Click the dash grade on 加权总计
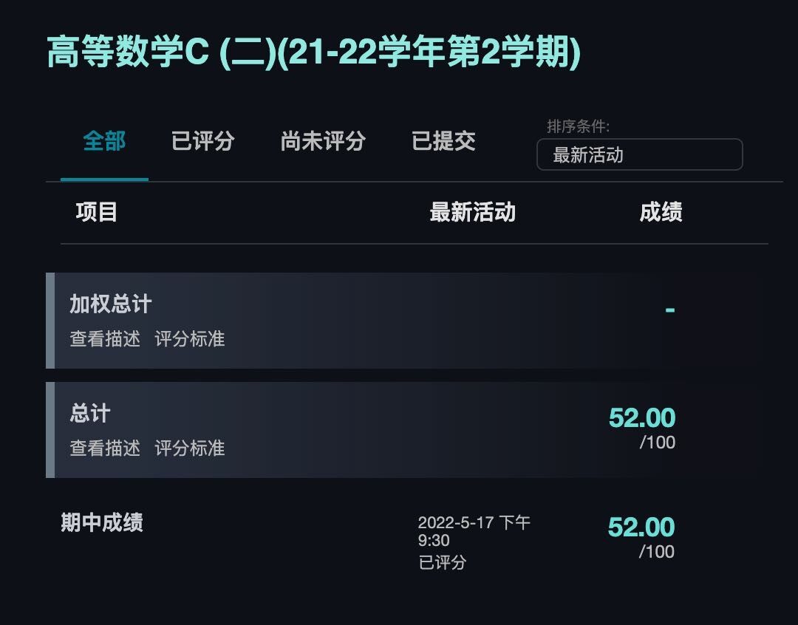 click(x=670, y=308)
